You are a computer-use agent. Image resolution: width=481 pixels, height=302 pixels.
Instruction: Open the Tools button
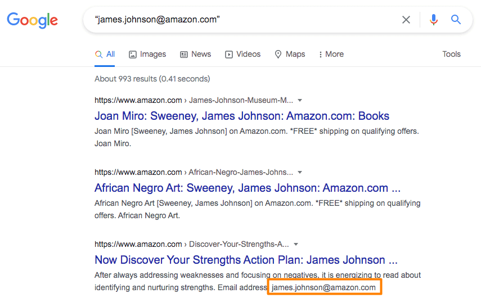coord(451,54)
